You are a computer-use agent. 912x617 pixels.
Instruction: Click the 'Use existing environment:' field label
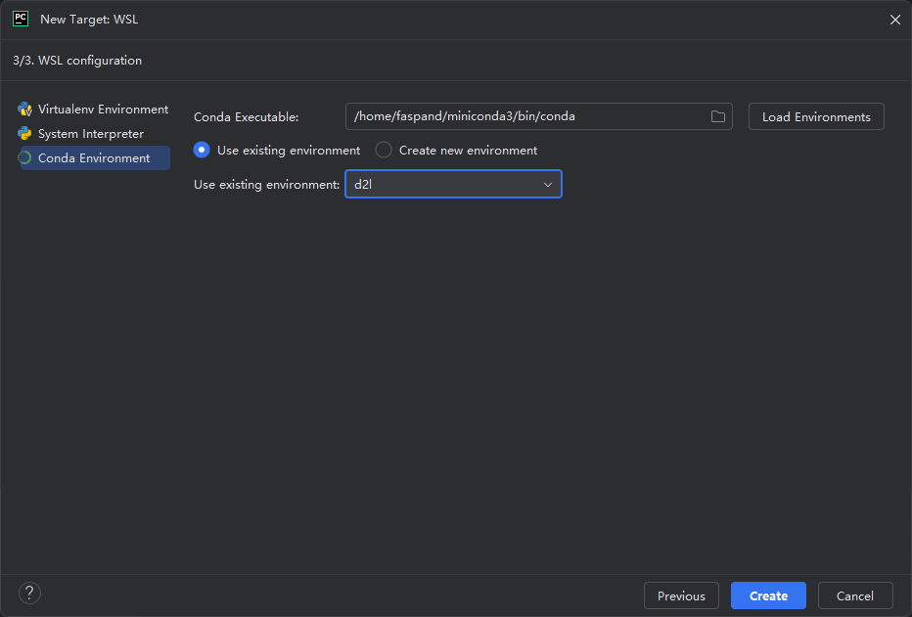266,185
